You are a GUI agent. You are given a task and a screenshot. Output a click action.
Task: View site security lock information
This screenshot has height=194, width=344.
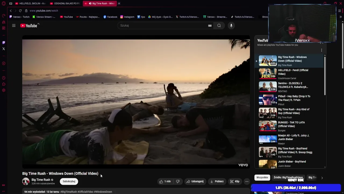(x=26, y=11)
